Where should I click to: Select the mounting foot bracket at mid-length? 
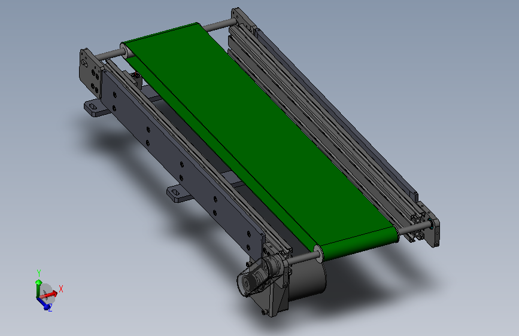pos(180,194)
